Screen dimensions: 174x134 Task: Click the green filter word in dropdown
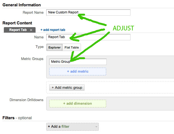point(65,126)
